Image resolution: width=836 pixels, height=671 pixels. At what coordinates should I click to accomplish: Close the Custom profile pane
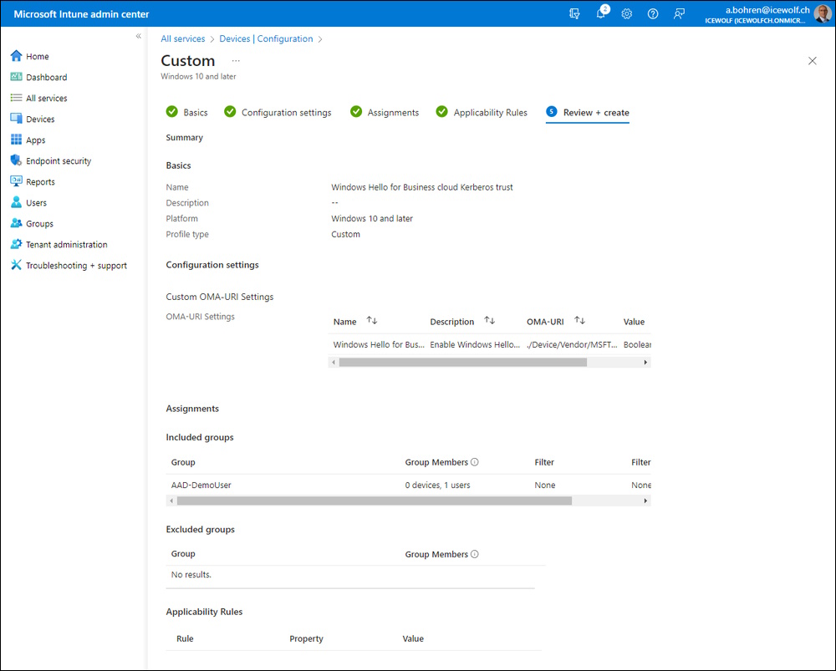coord(812,61)
